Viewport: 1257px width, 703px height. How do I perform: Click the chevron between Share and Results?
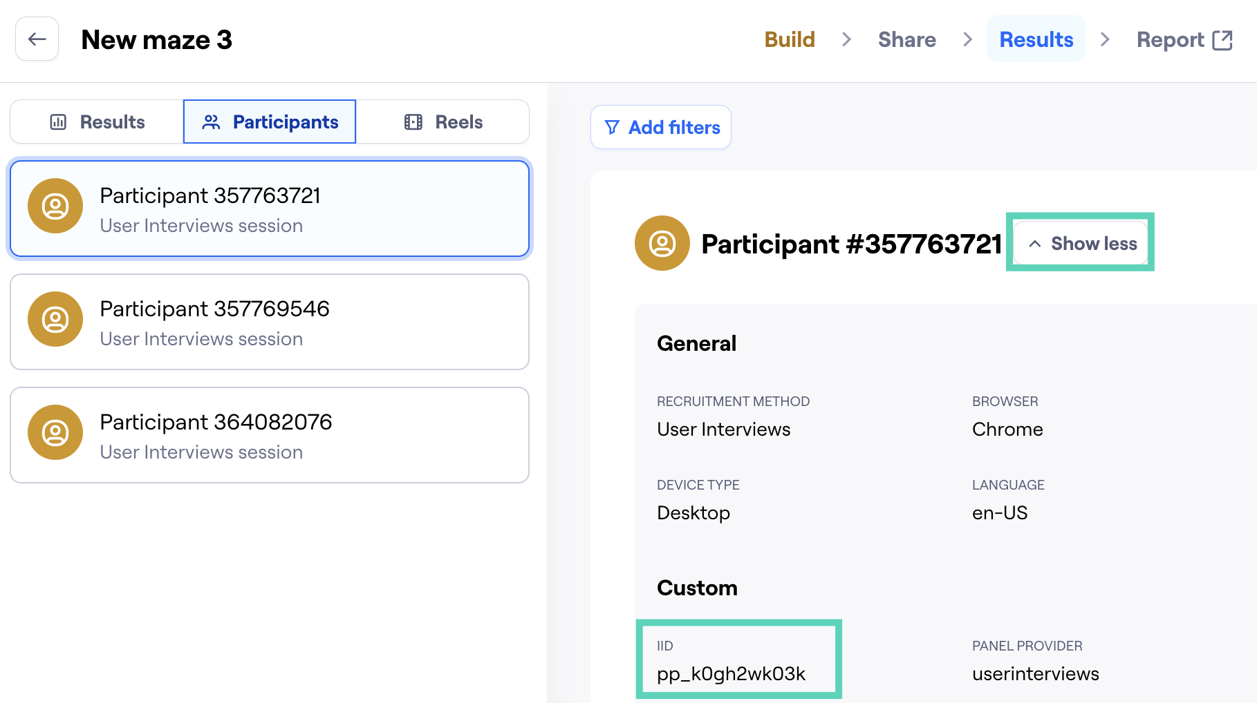click(x=968, y=39)
